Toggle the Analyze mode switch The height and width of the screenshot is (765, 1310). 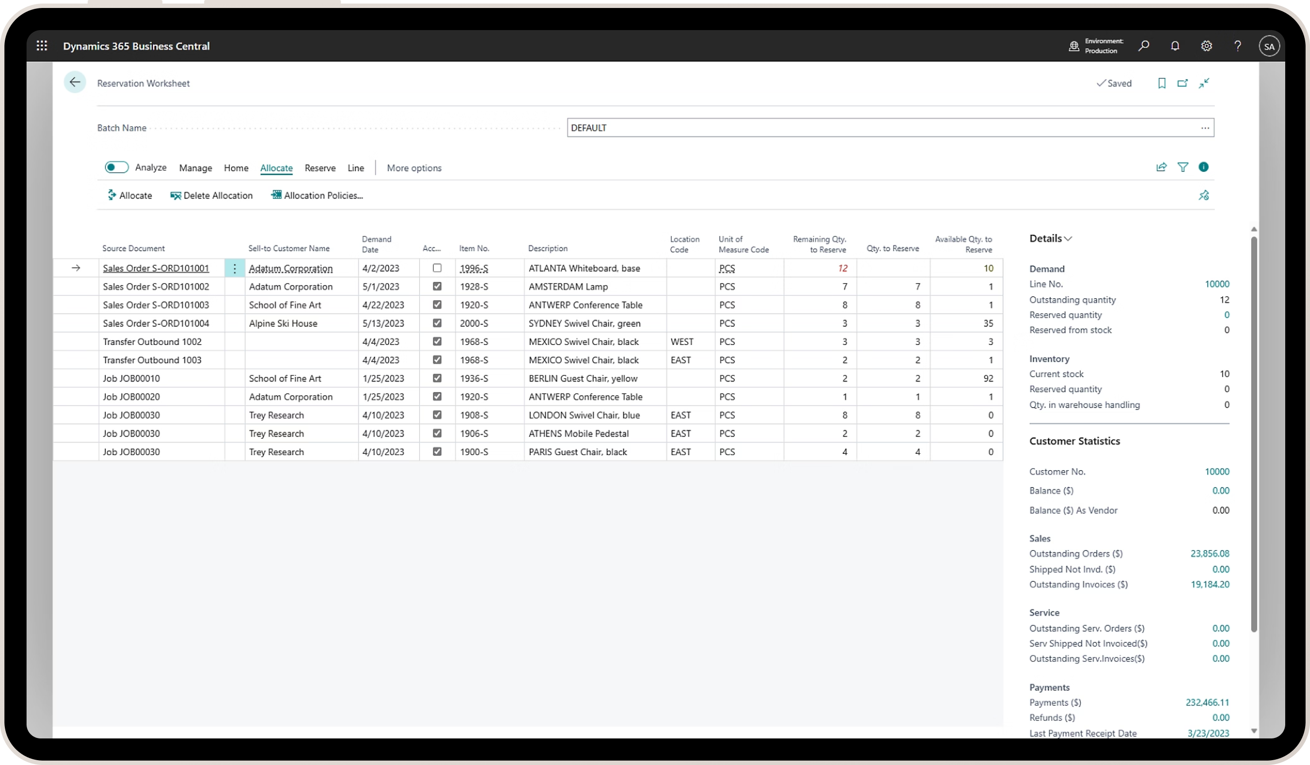click(x=116, y=167)
